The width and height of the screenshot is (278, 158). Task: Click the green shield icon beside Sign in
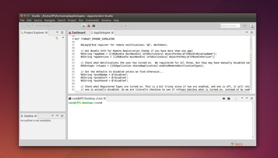[x=232, y=144]
